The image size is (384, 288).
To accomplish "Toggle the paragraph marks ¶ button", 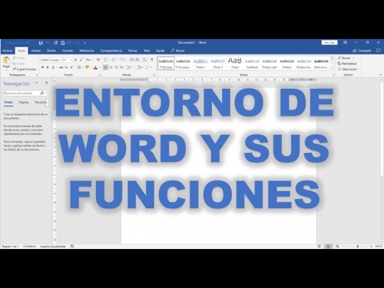I will coord(152,60).
